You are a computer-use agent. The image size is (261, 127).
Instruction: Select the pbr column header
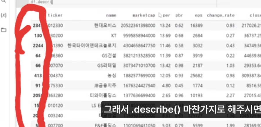pos(179,15)
